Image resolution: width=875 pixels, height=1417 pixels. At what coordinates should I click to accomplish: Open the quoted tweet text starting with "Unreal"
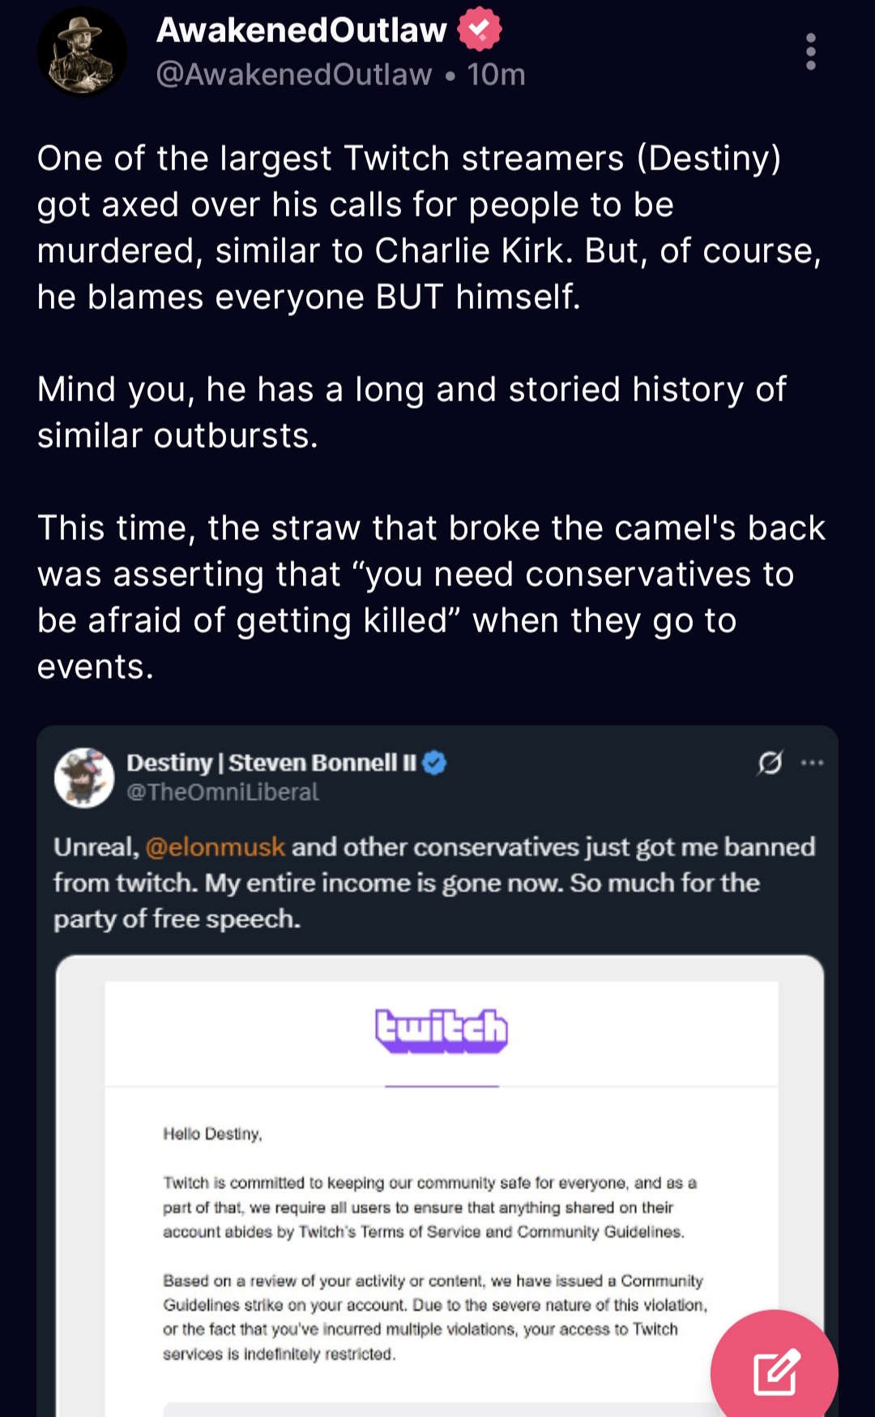tap(434, 883)
